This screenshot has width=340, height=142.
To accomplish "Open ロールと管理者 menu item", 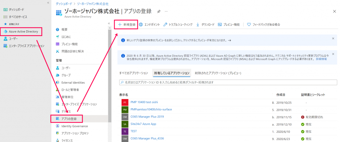I will [x=67, y=89].
